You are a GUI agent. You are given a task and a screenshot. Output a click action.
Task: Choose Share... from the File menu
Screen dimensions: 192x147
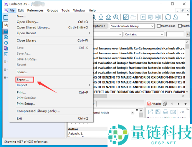(x=22, y=72)
